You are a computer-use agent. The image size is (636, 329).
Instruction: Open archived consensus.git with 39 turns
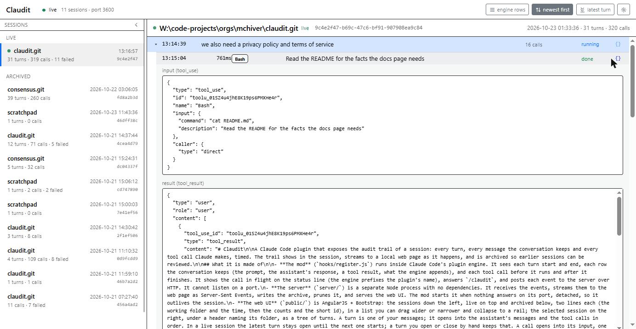(x=72, y=93)
